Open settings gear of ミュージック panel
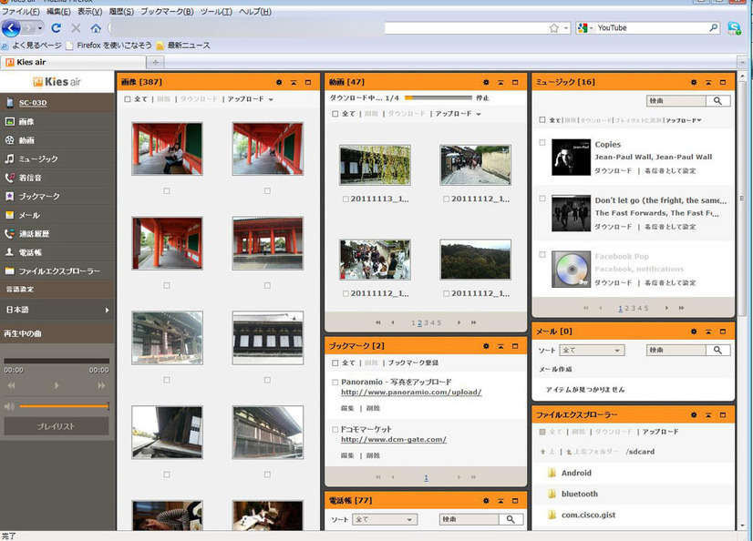 (x=694, y=82)
